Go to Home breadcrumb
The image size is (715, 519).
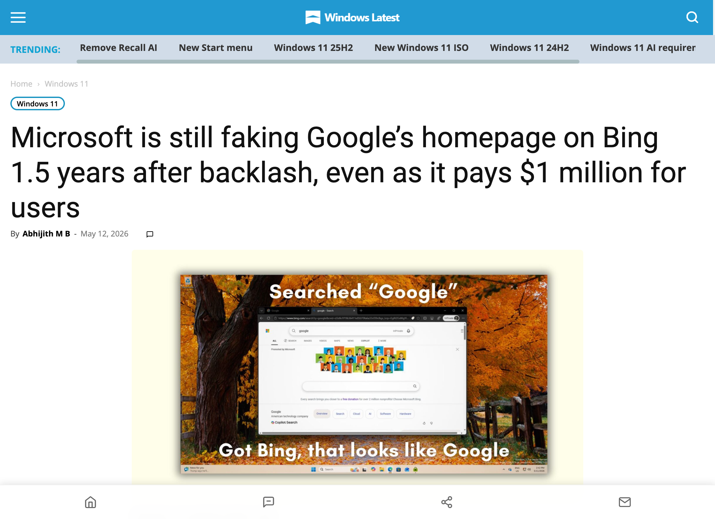21,84
